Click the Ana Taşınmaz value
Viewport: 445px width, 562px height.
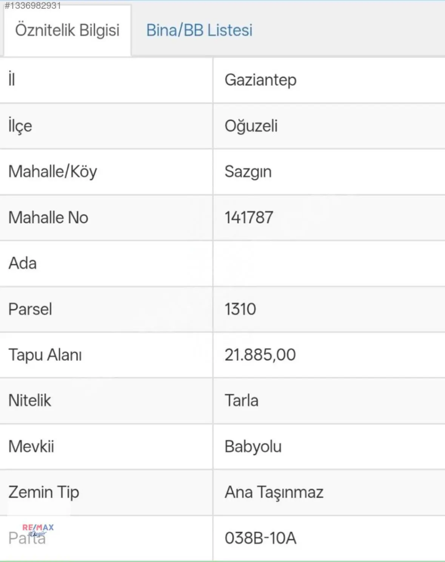coord(274,493)
